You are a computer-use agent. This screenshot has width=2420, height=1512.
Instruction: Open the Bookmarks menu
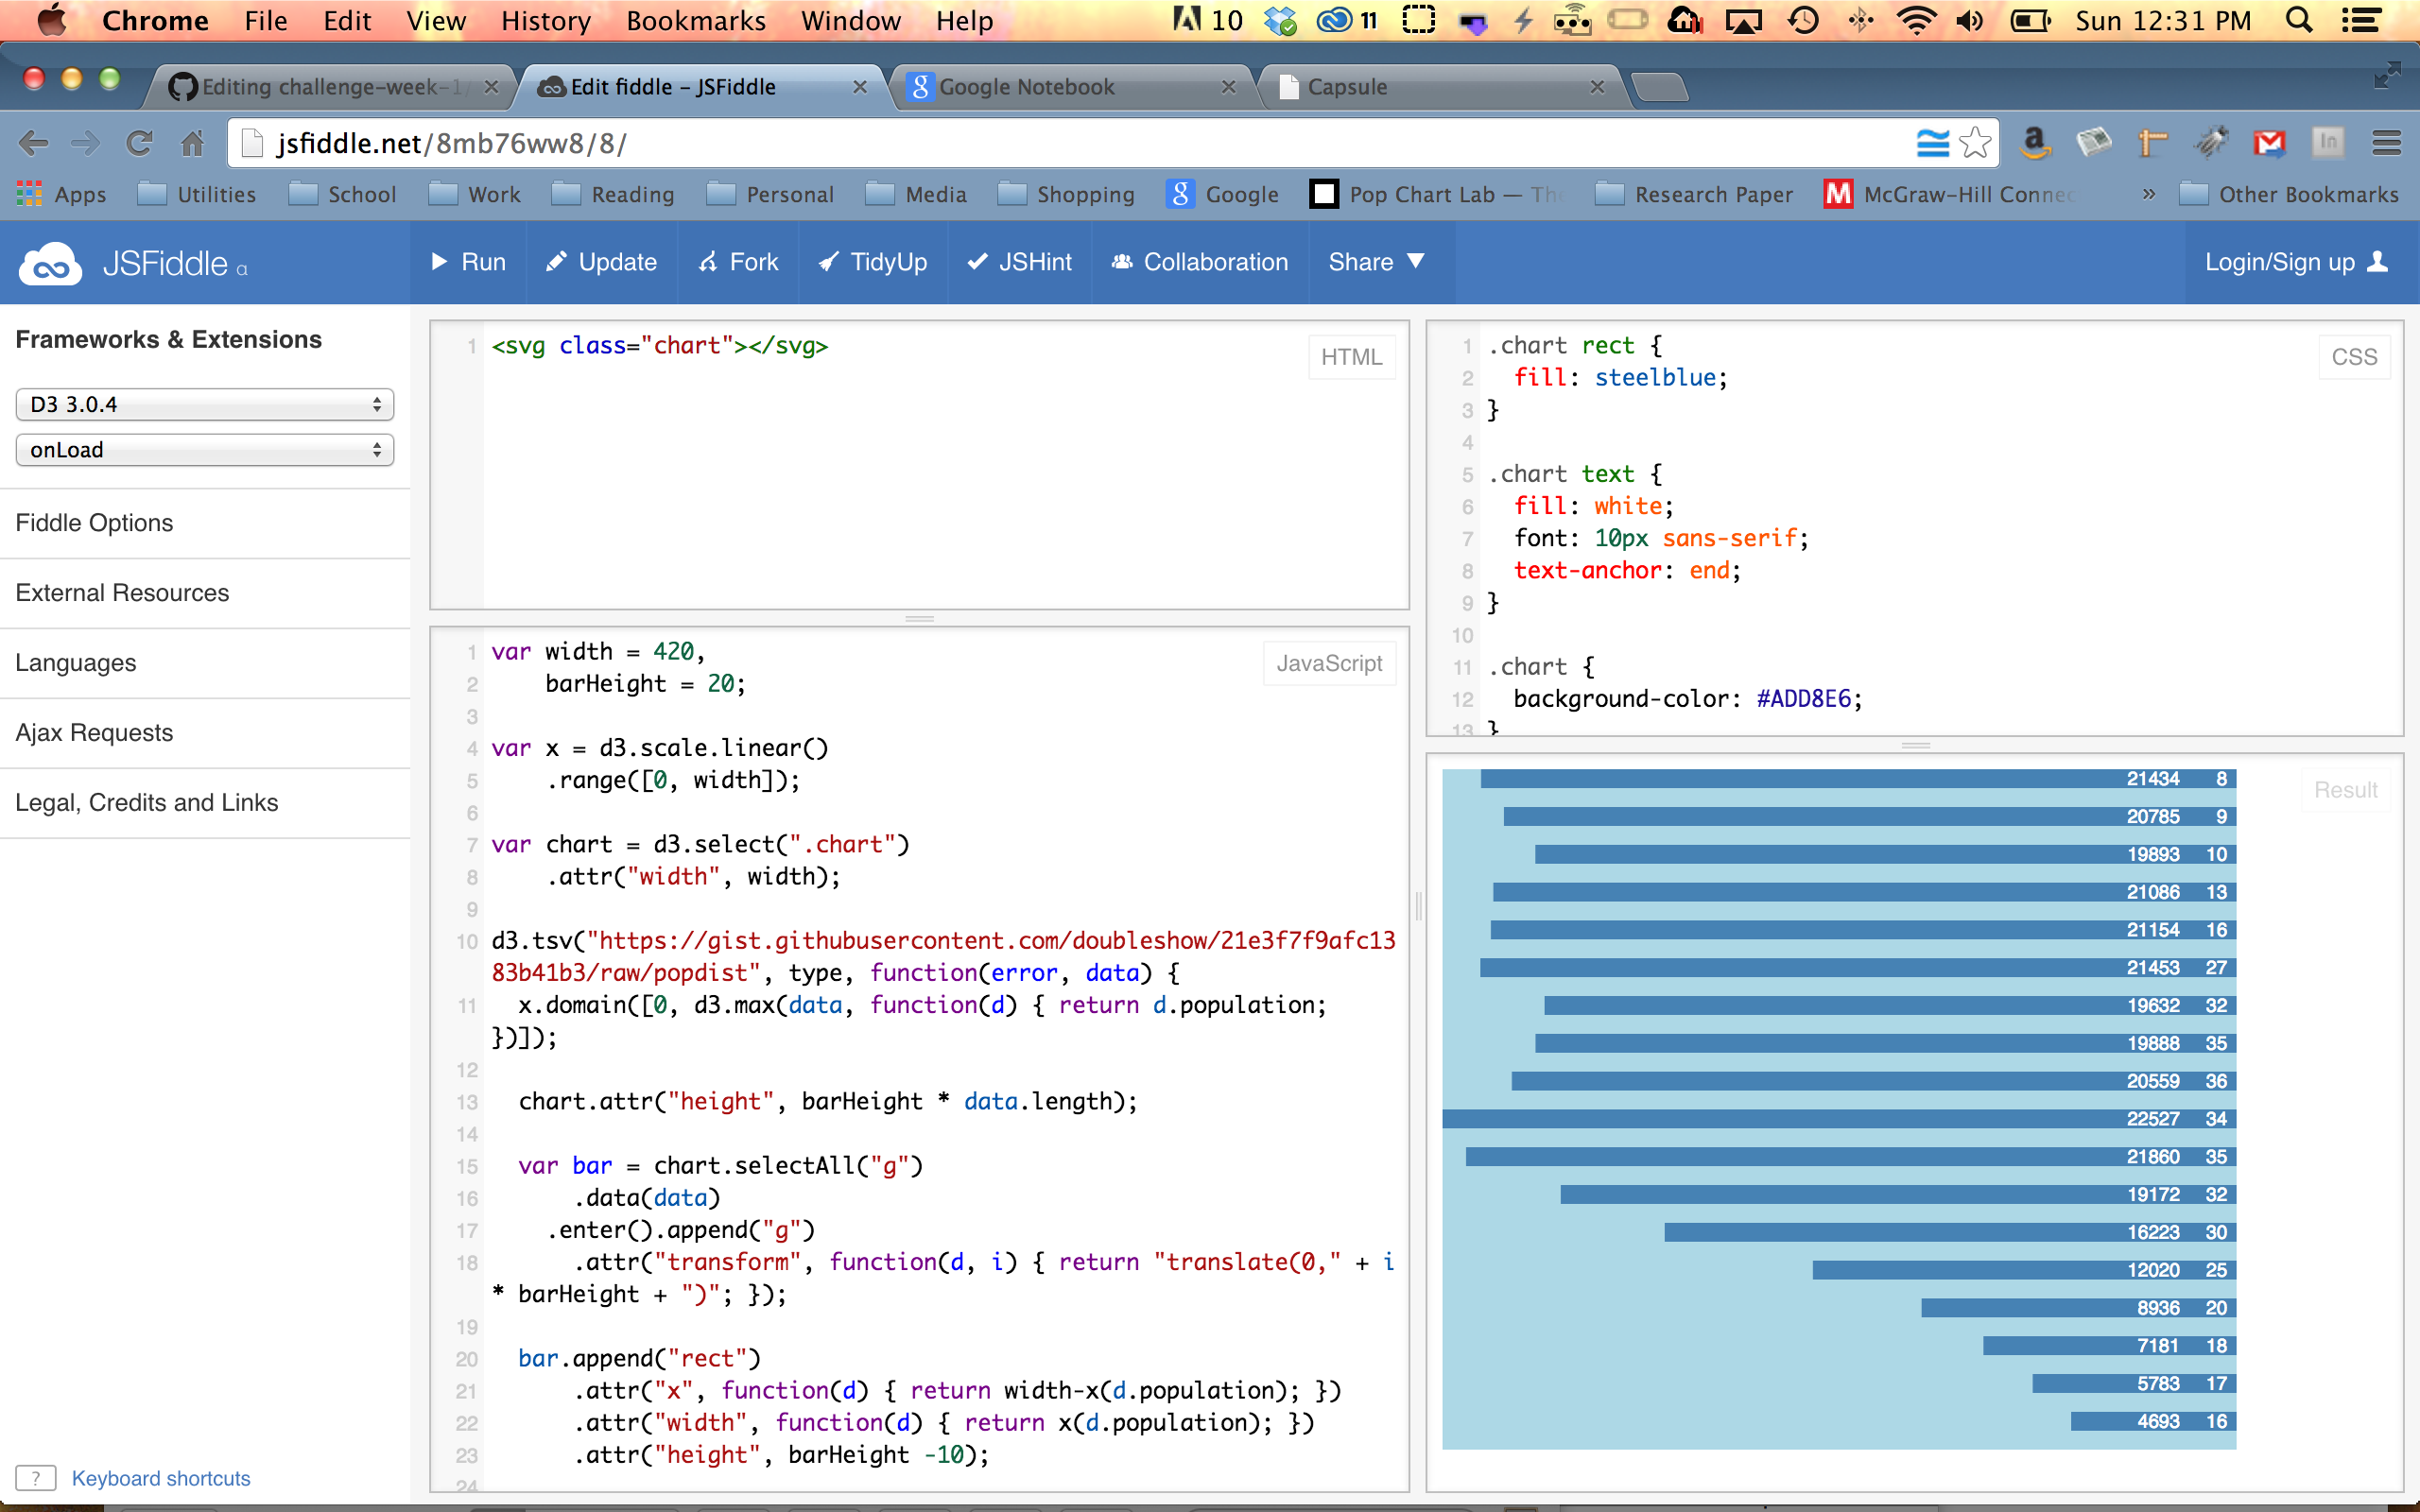point(696,20)
